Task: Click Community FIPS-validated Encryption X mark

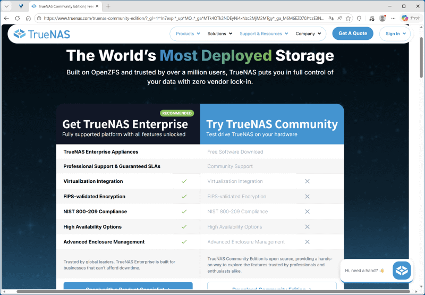Action: point(307,196)
